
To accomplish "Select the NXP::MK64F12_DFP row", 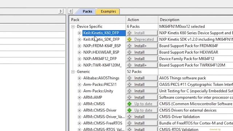I will (100, 59).
